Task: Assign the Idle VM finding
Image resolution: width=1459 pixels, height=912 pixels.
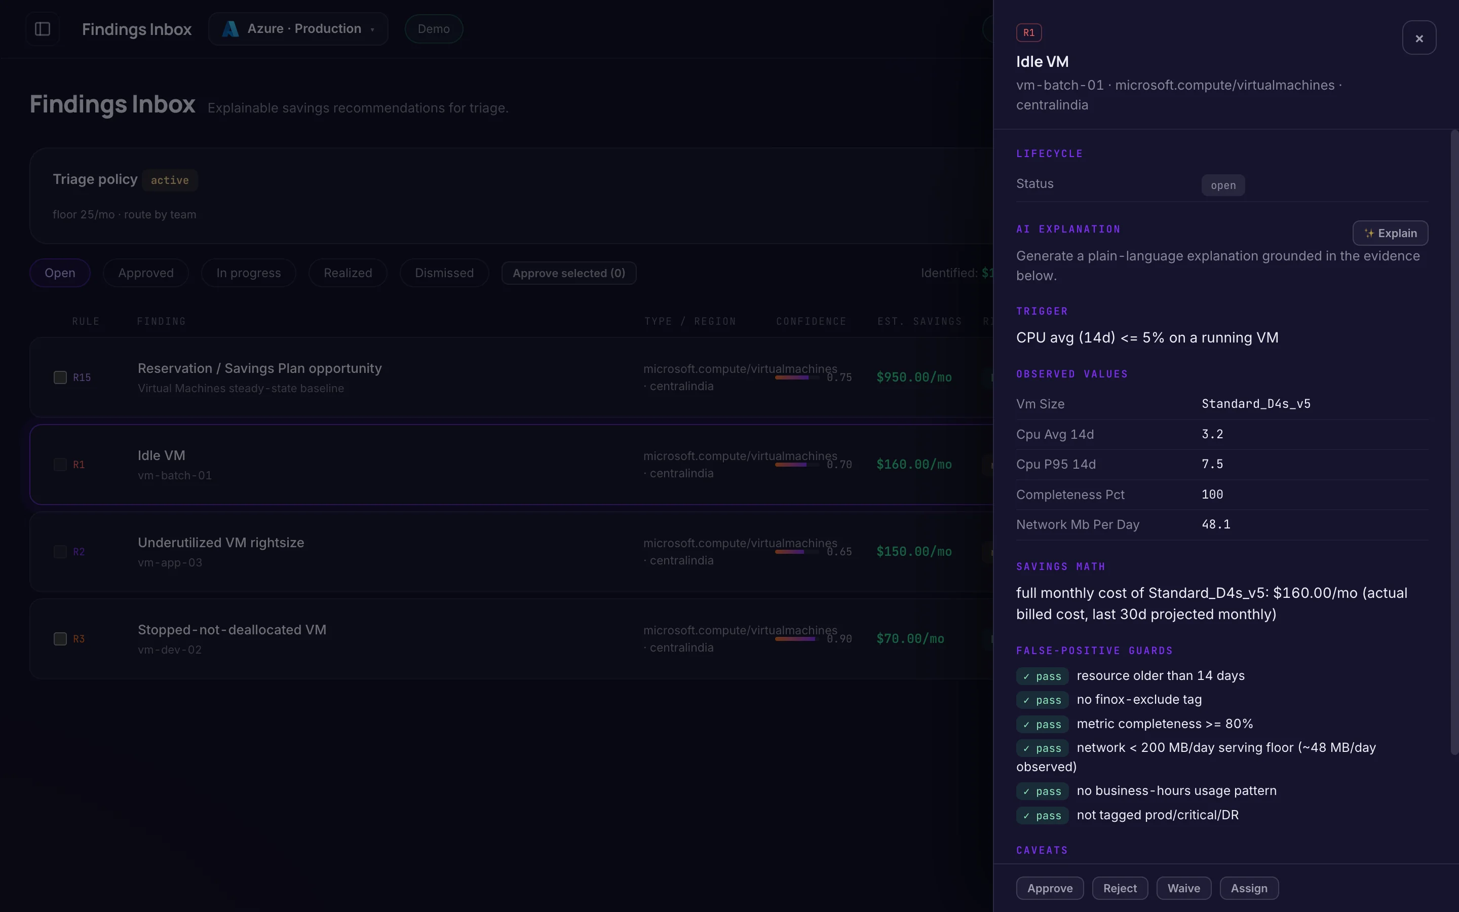Action: coord(1249,889)
